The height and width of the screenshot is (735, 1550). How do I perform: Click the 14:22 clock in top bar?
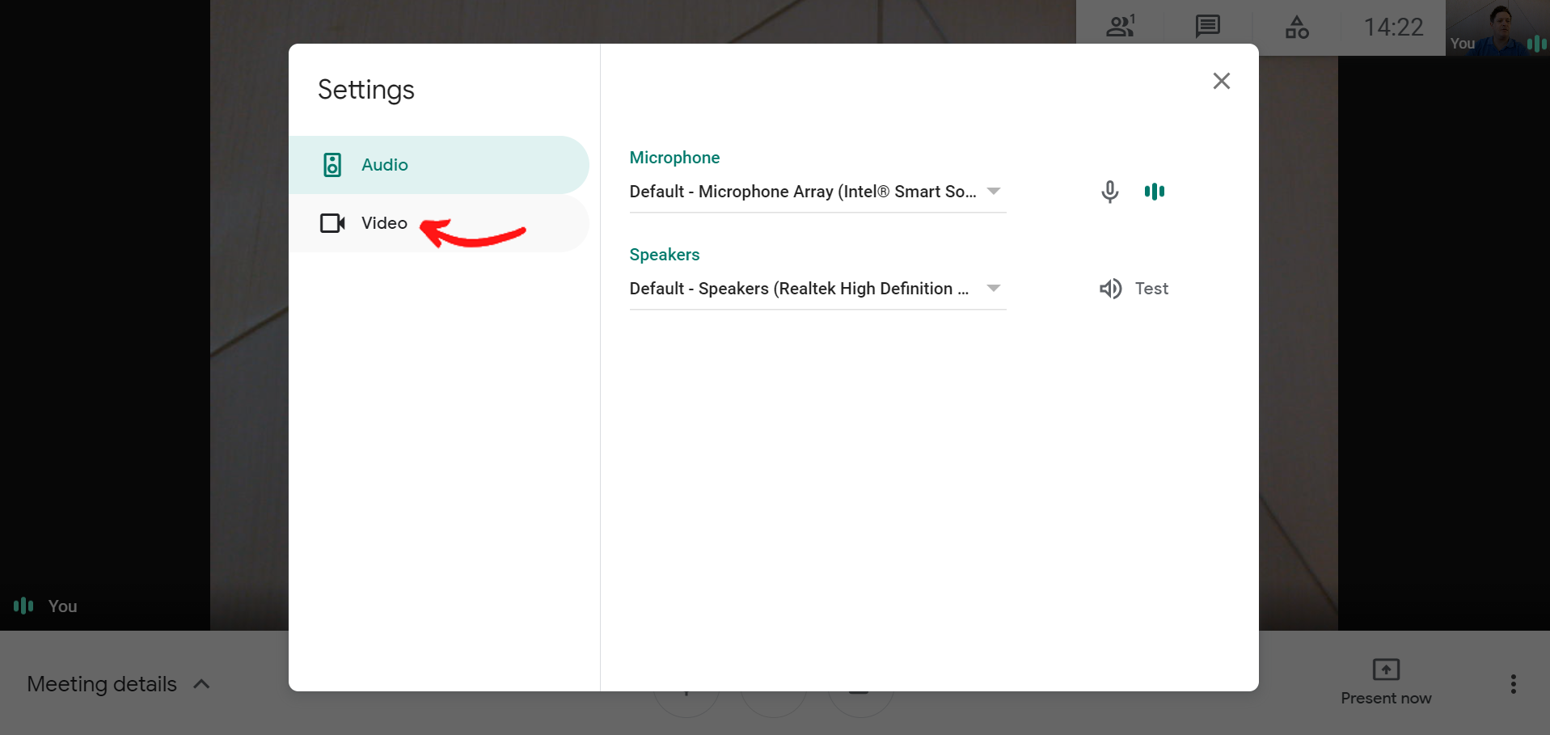pyautogui.click(x=1393, y=27)
